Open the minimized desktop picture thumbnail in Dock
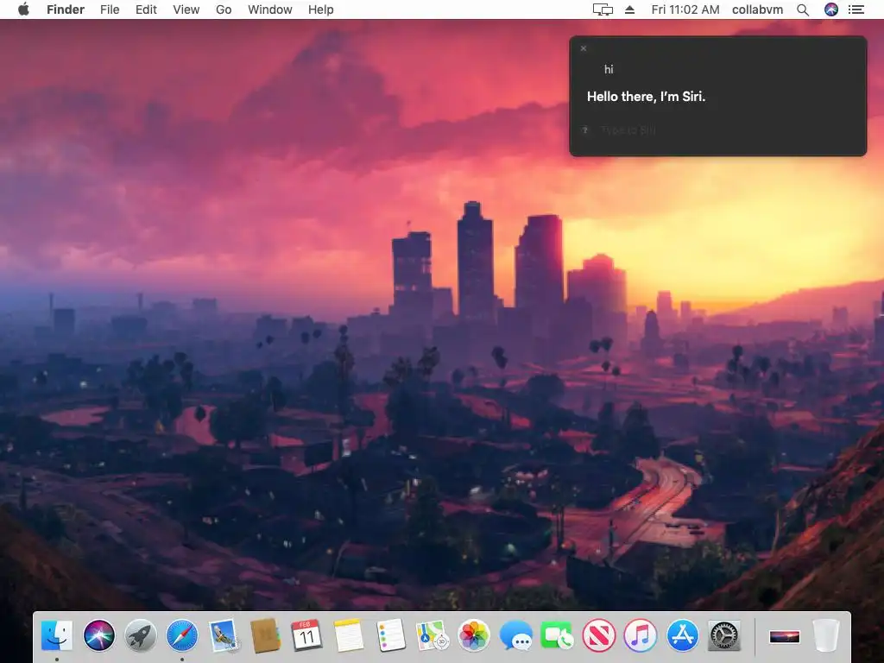Image resolution: width=884 pixels, height=663 pixels. point(784,637)
